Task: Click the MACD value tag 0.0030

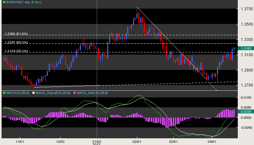Action: (245, 111)
